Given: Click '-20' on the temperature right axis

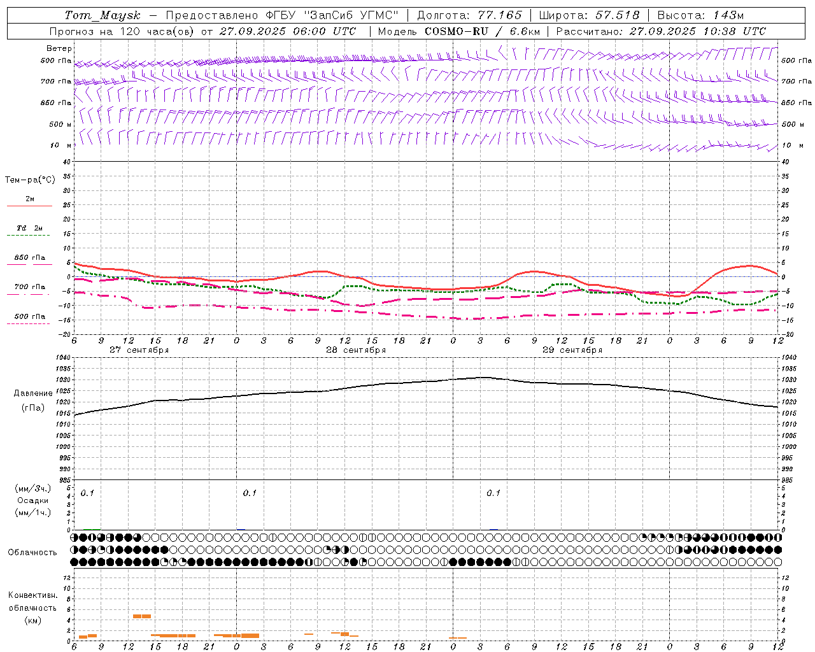Looking at the screenshot, I should click(786, 334).
